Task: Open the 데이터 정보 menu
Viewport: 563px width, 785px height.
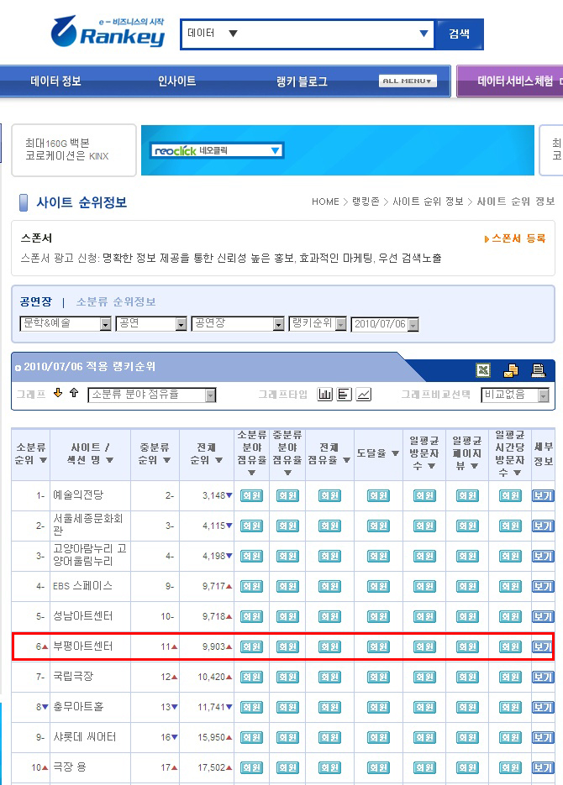Action: (x=55, y=81)
